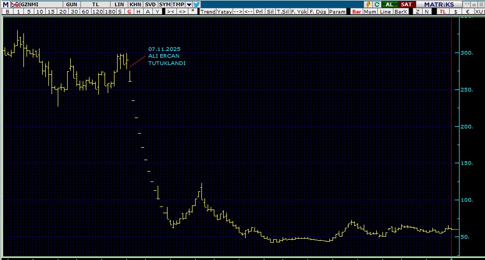Viewport: 485px width, 260px height.
Task: Click the asterisk * toolbar button
Action: [x=193, y=11]
